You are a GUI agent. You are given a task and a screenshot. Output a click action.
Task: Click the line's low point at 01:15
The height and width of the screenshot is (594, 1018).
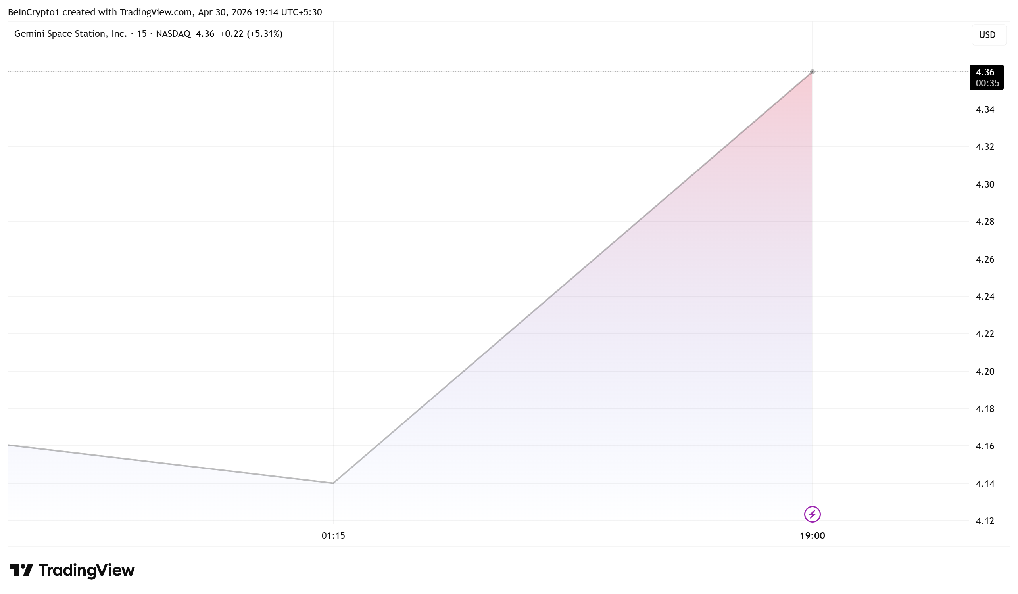click(x=333, y=483)
